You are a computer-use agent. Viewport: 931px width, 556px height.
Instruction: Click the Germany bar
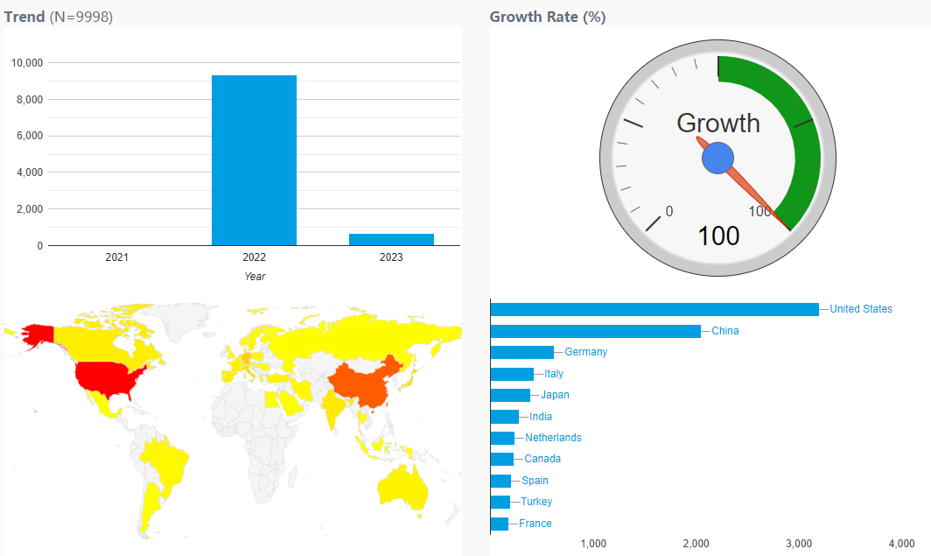(x=521, y=352)
